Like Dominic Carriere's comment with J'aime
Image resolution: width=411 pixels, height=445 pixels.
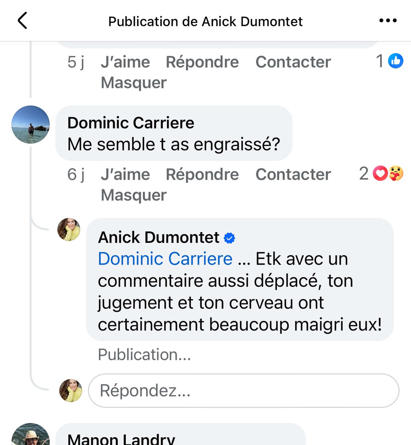(125, 174)
